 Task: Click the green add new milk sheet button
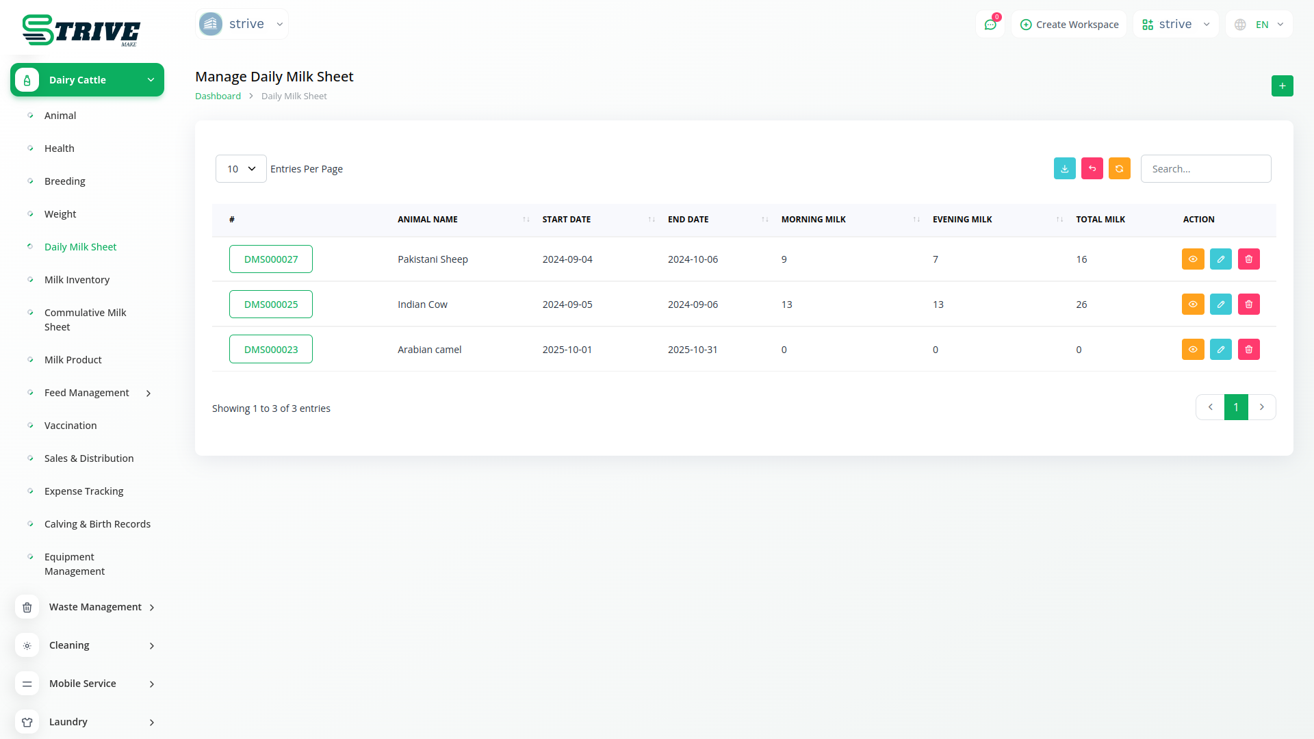pos(1282,86)
